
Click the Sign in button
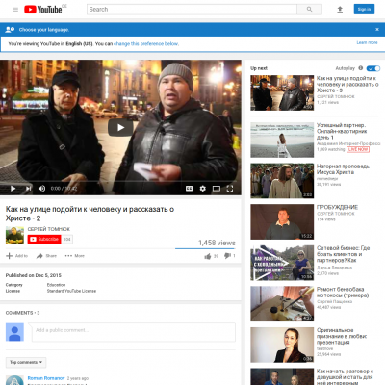364,10
